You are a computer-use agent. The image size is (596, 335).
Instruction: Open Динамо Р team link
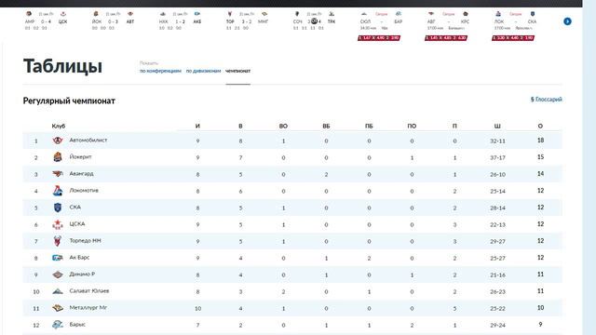click(82, 274)
